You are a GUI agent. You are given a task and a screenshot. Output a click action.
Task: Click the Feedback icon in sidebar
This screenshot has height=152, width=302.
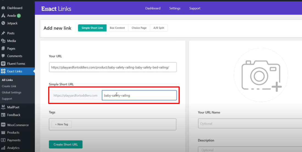3,115
